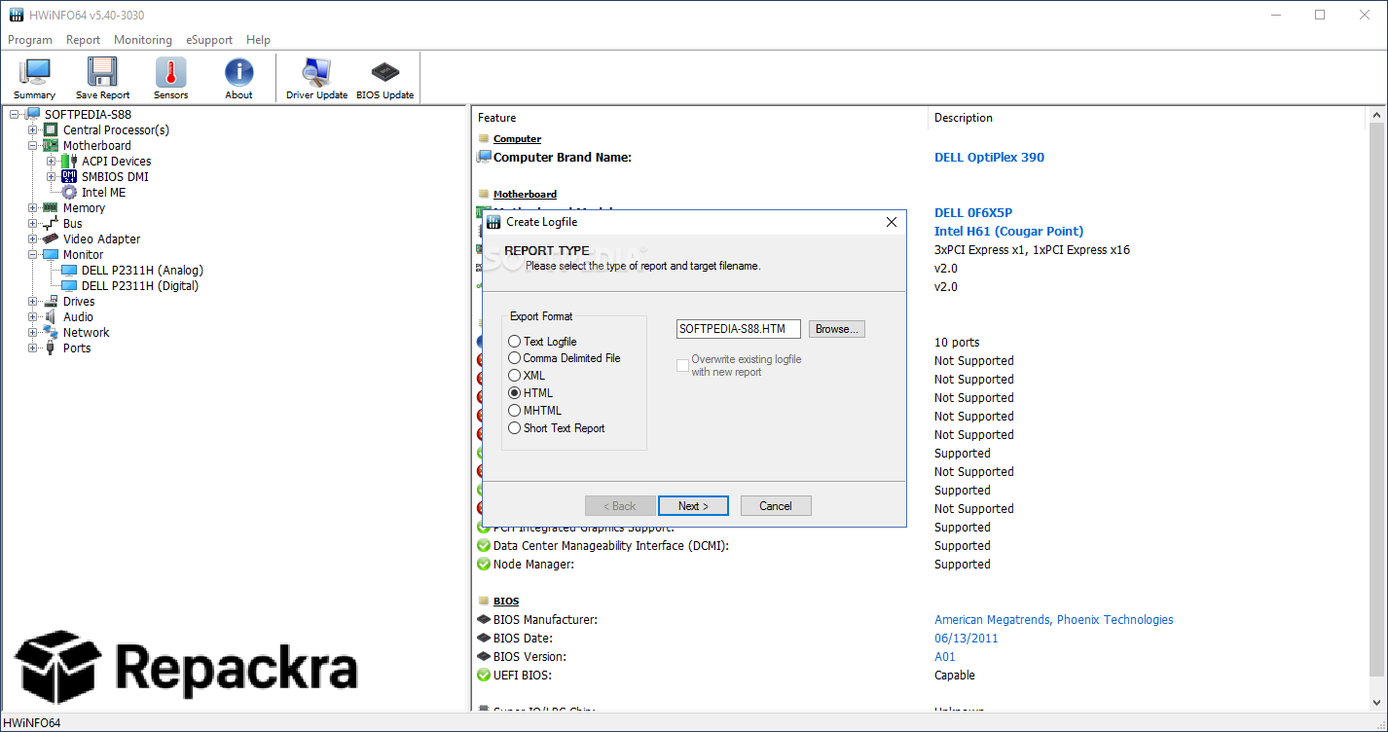Open DELL OptiPlex 390 link

point(989,158)
